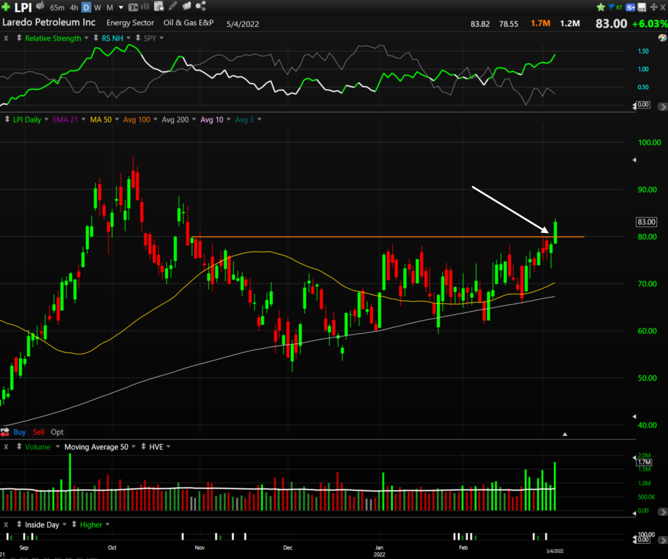Open the Higher dropdown
Image resolution: width=668 pixels, height=559 pixels.
pyautogui.click(x=107, y=524)
